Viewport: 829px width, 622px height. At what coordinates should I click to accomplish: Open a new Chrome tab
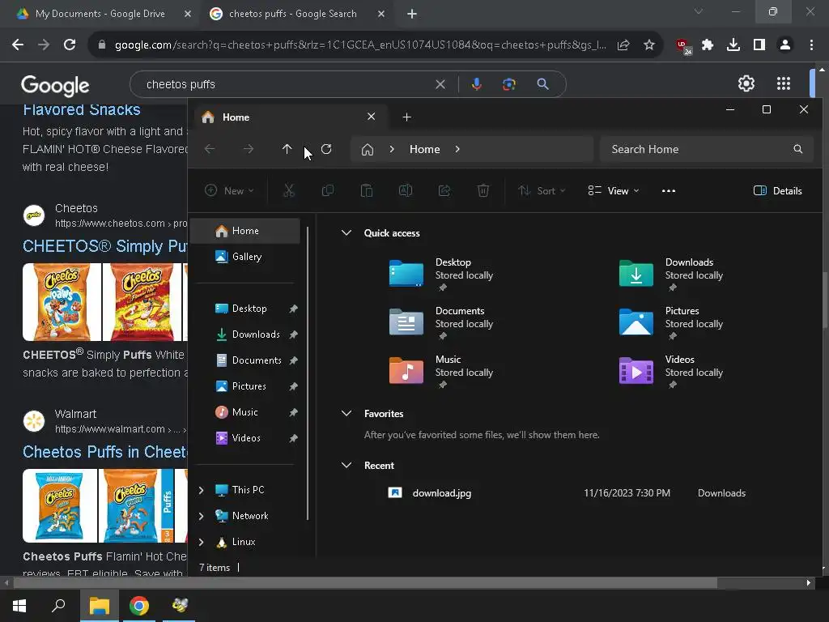412,14
